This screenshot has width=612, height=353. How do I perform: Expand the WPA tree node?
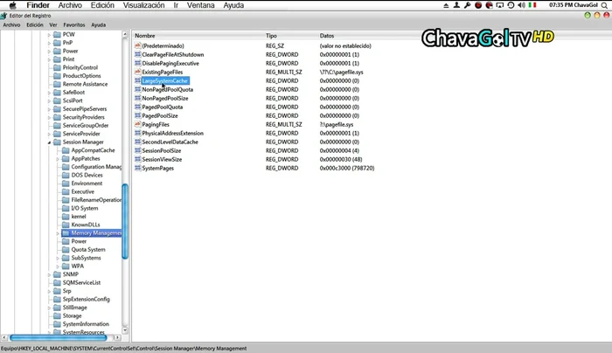(58, 266)
